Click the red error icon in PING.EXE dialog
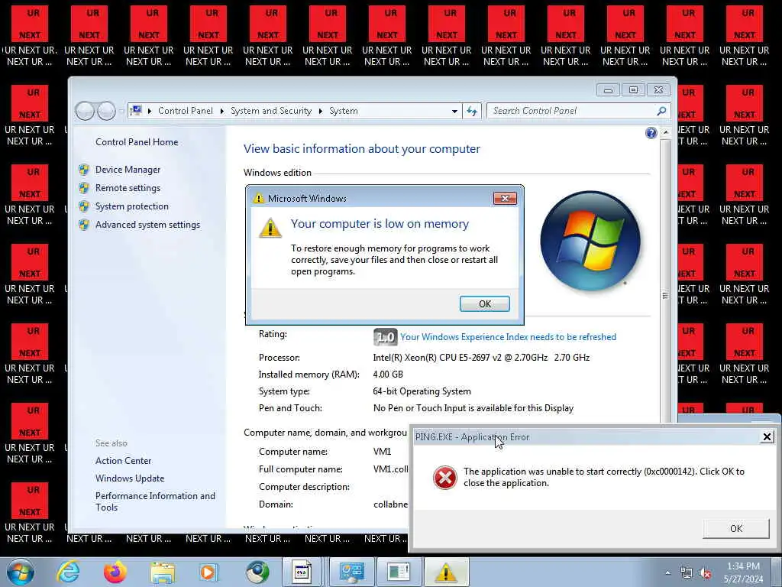This screenshot has width=782, height=587. tap(445, 478)
